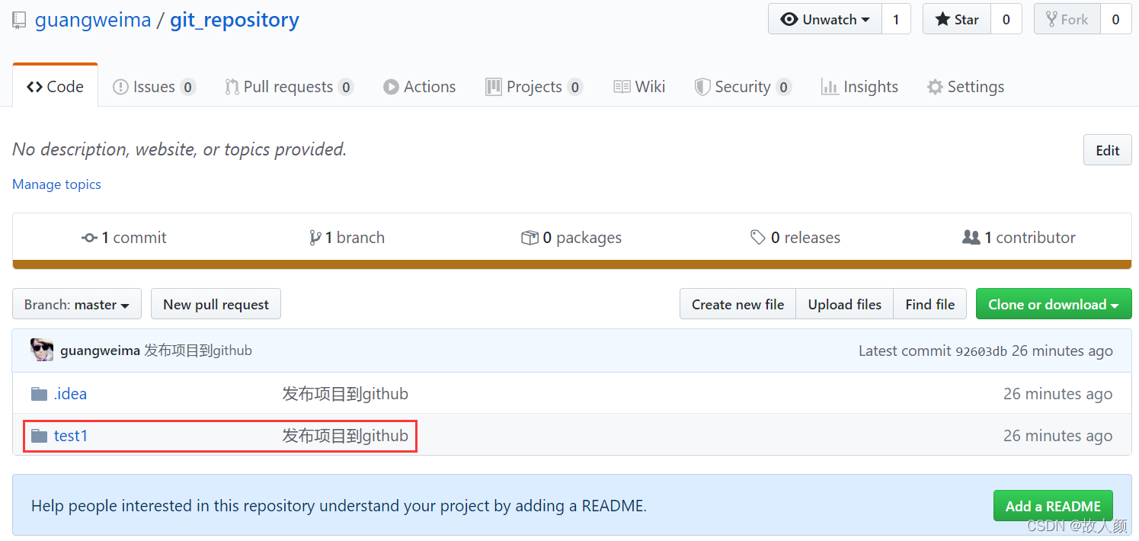Screen dimensions: 1139x541
Task: Open the Unwatch notifications dropdown
Action: click(x=825, y=20)
